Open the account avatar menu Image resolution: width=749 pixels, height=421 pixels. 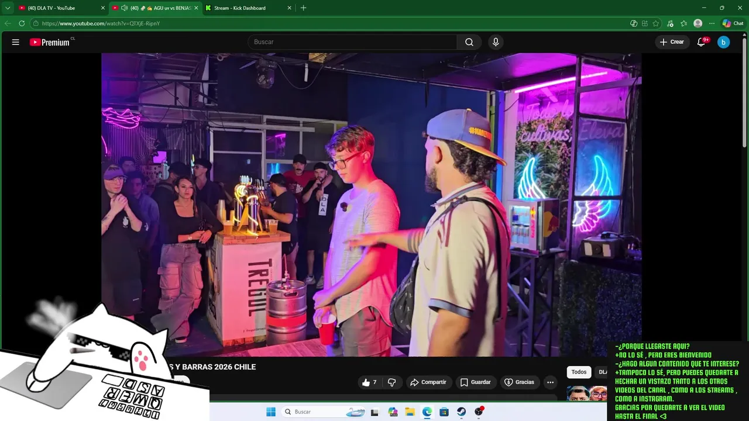[724, 42]
